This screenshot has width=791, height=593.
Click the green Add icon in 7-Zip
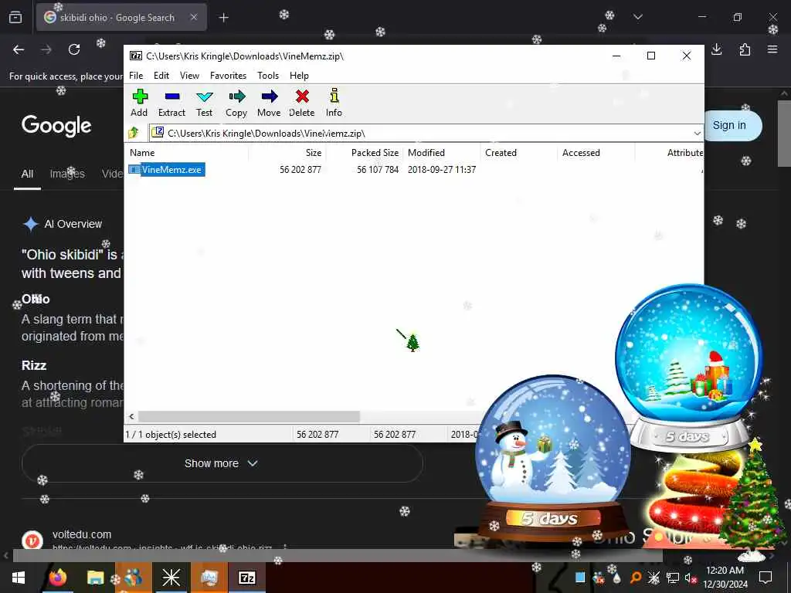pyautogui.click(x=140, y=97)
